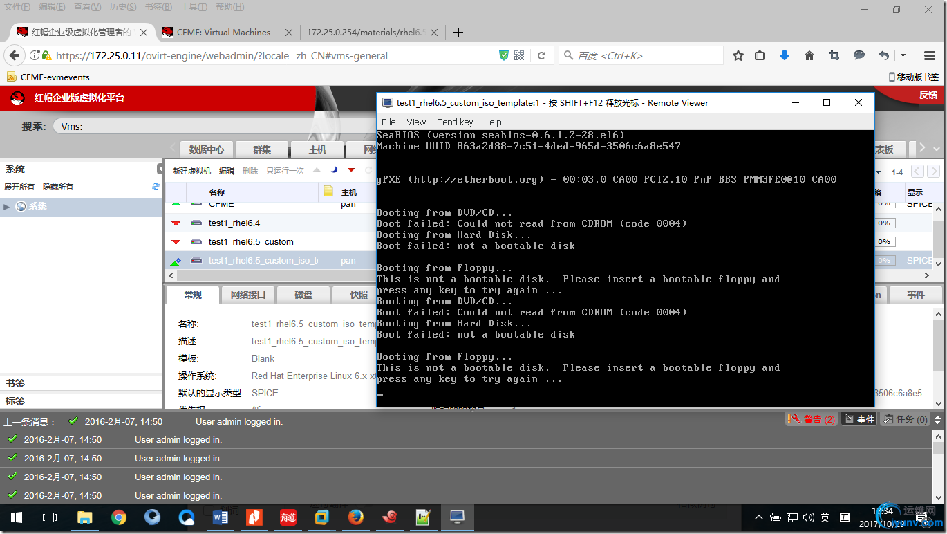Open the 事件 details sub-tab
Image resolution: width=947 pixels, height=534 pixels.
pyautogui.click(x=916, y=295)
